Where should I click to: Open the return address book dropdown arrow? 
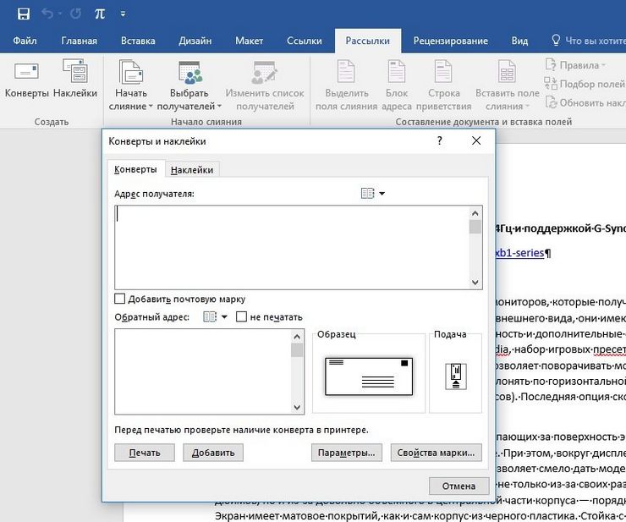pyautogui.click(x=224, y=317)
